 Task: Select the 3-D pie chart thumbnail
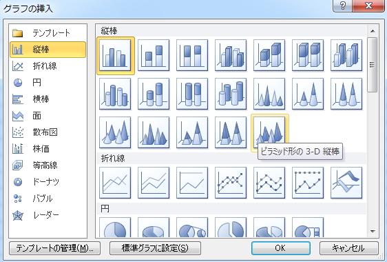coord(154,228)
